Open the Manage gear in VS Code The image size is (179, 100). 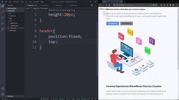click(x=3, y=94)
